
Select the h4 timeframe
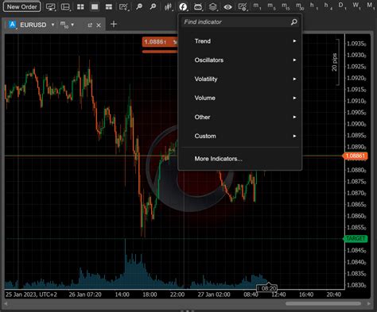tap(328, 6)
